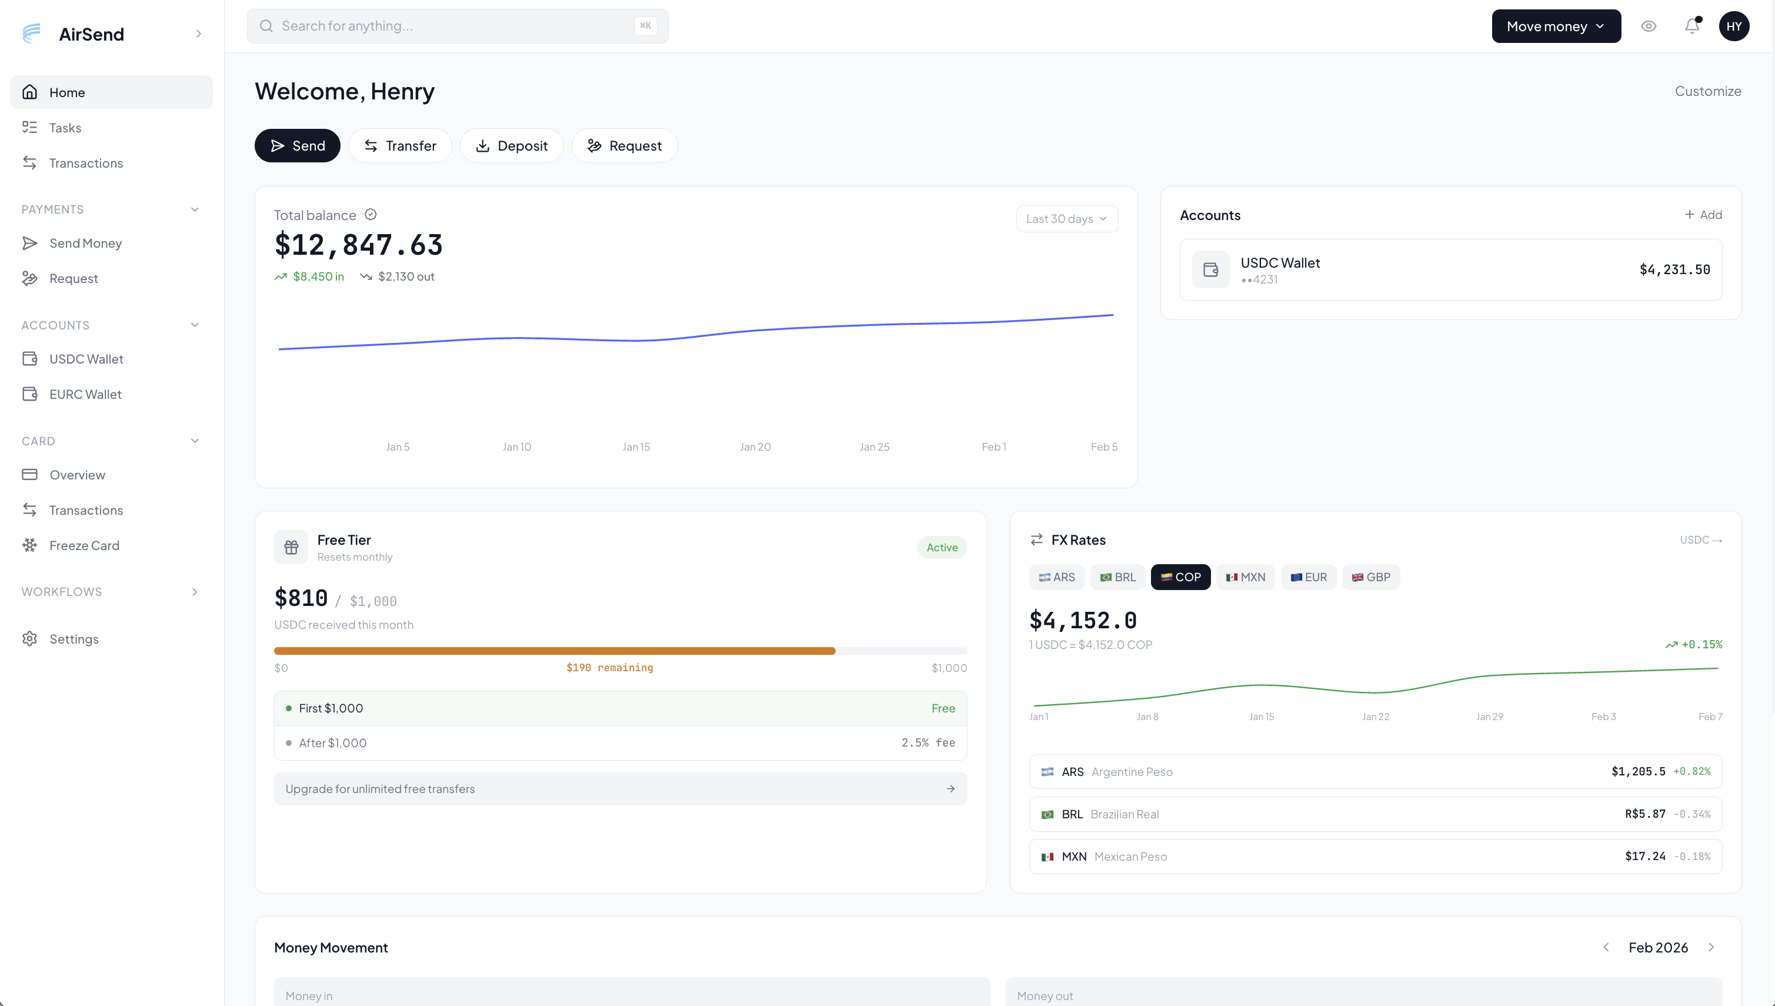This screenshot has width=1775, height=1006.
Task: Select the USDC Wallet account card
Action: pos(1450,269)
